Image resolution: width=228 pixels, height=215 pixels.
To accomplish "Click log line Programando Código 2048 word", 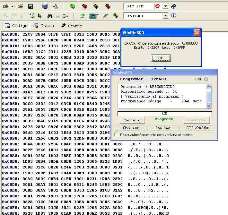I will (x=161, y=101).
